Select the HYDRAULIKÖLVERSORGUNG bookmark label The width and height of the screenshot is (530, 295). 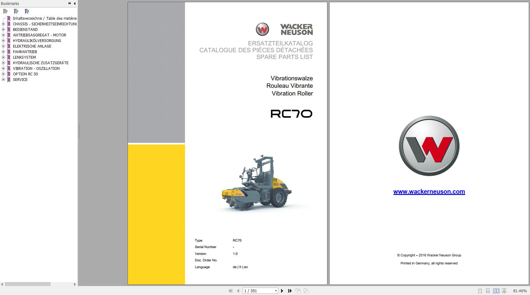(x=37, y=40)
